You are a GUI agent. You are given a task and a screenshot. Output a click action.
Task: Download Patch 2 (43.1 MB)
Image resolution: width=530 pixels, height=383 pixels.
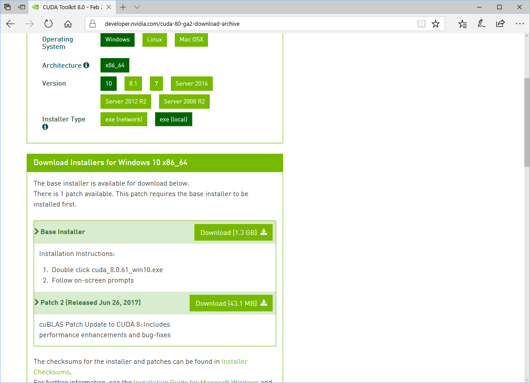tap(231, 303)
